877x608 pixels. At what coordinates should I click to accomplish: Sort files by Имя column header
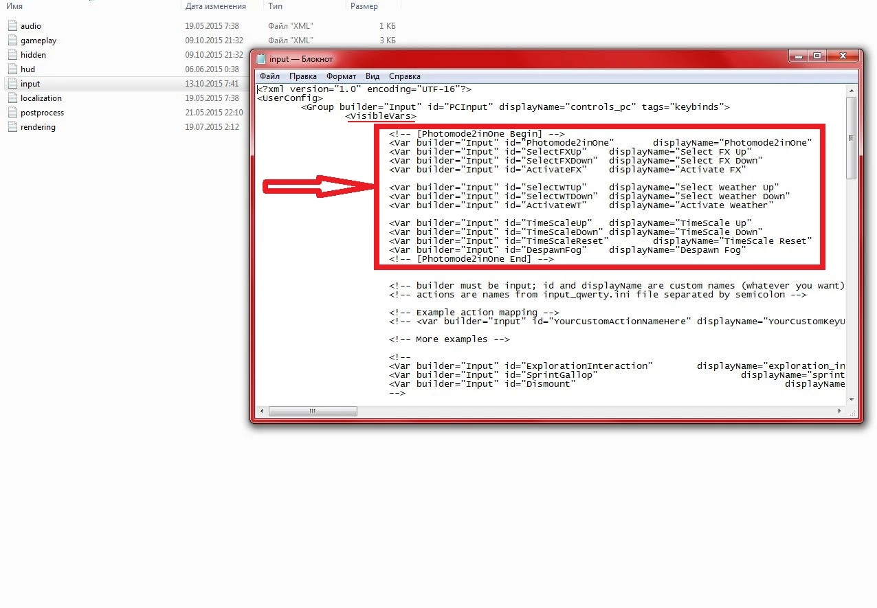[14, 6]
